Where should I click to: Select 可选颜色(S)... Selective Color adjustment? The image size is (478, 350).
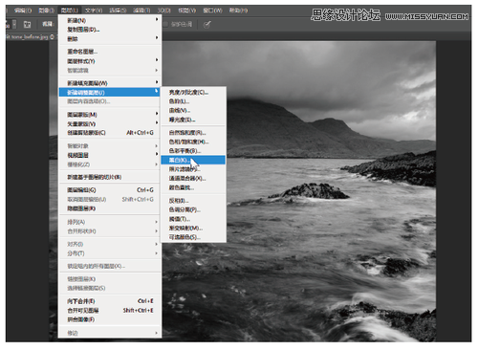[193, 237]
